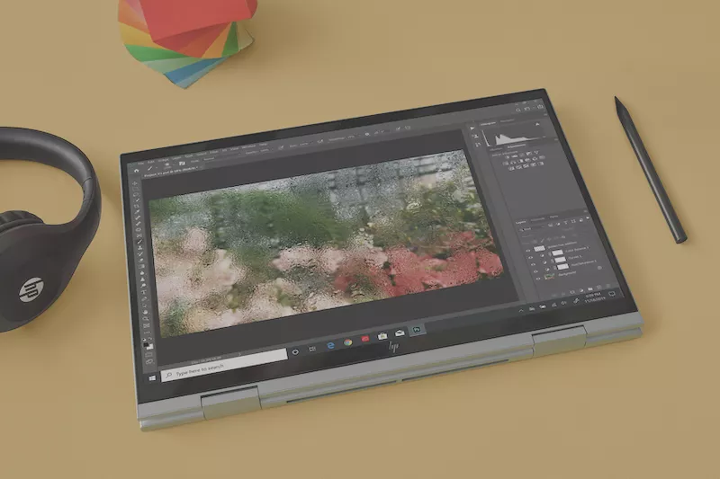Screen dimensions: 720x479
Task: Click the volume icon in system tray
Action: 563,303
